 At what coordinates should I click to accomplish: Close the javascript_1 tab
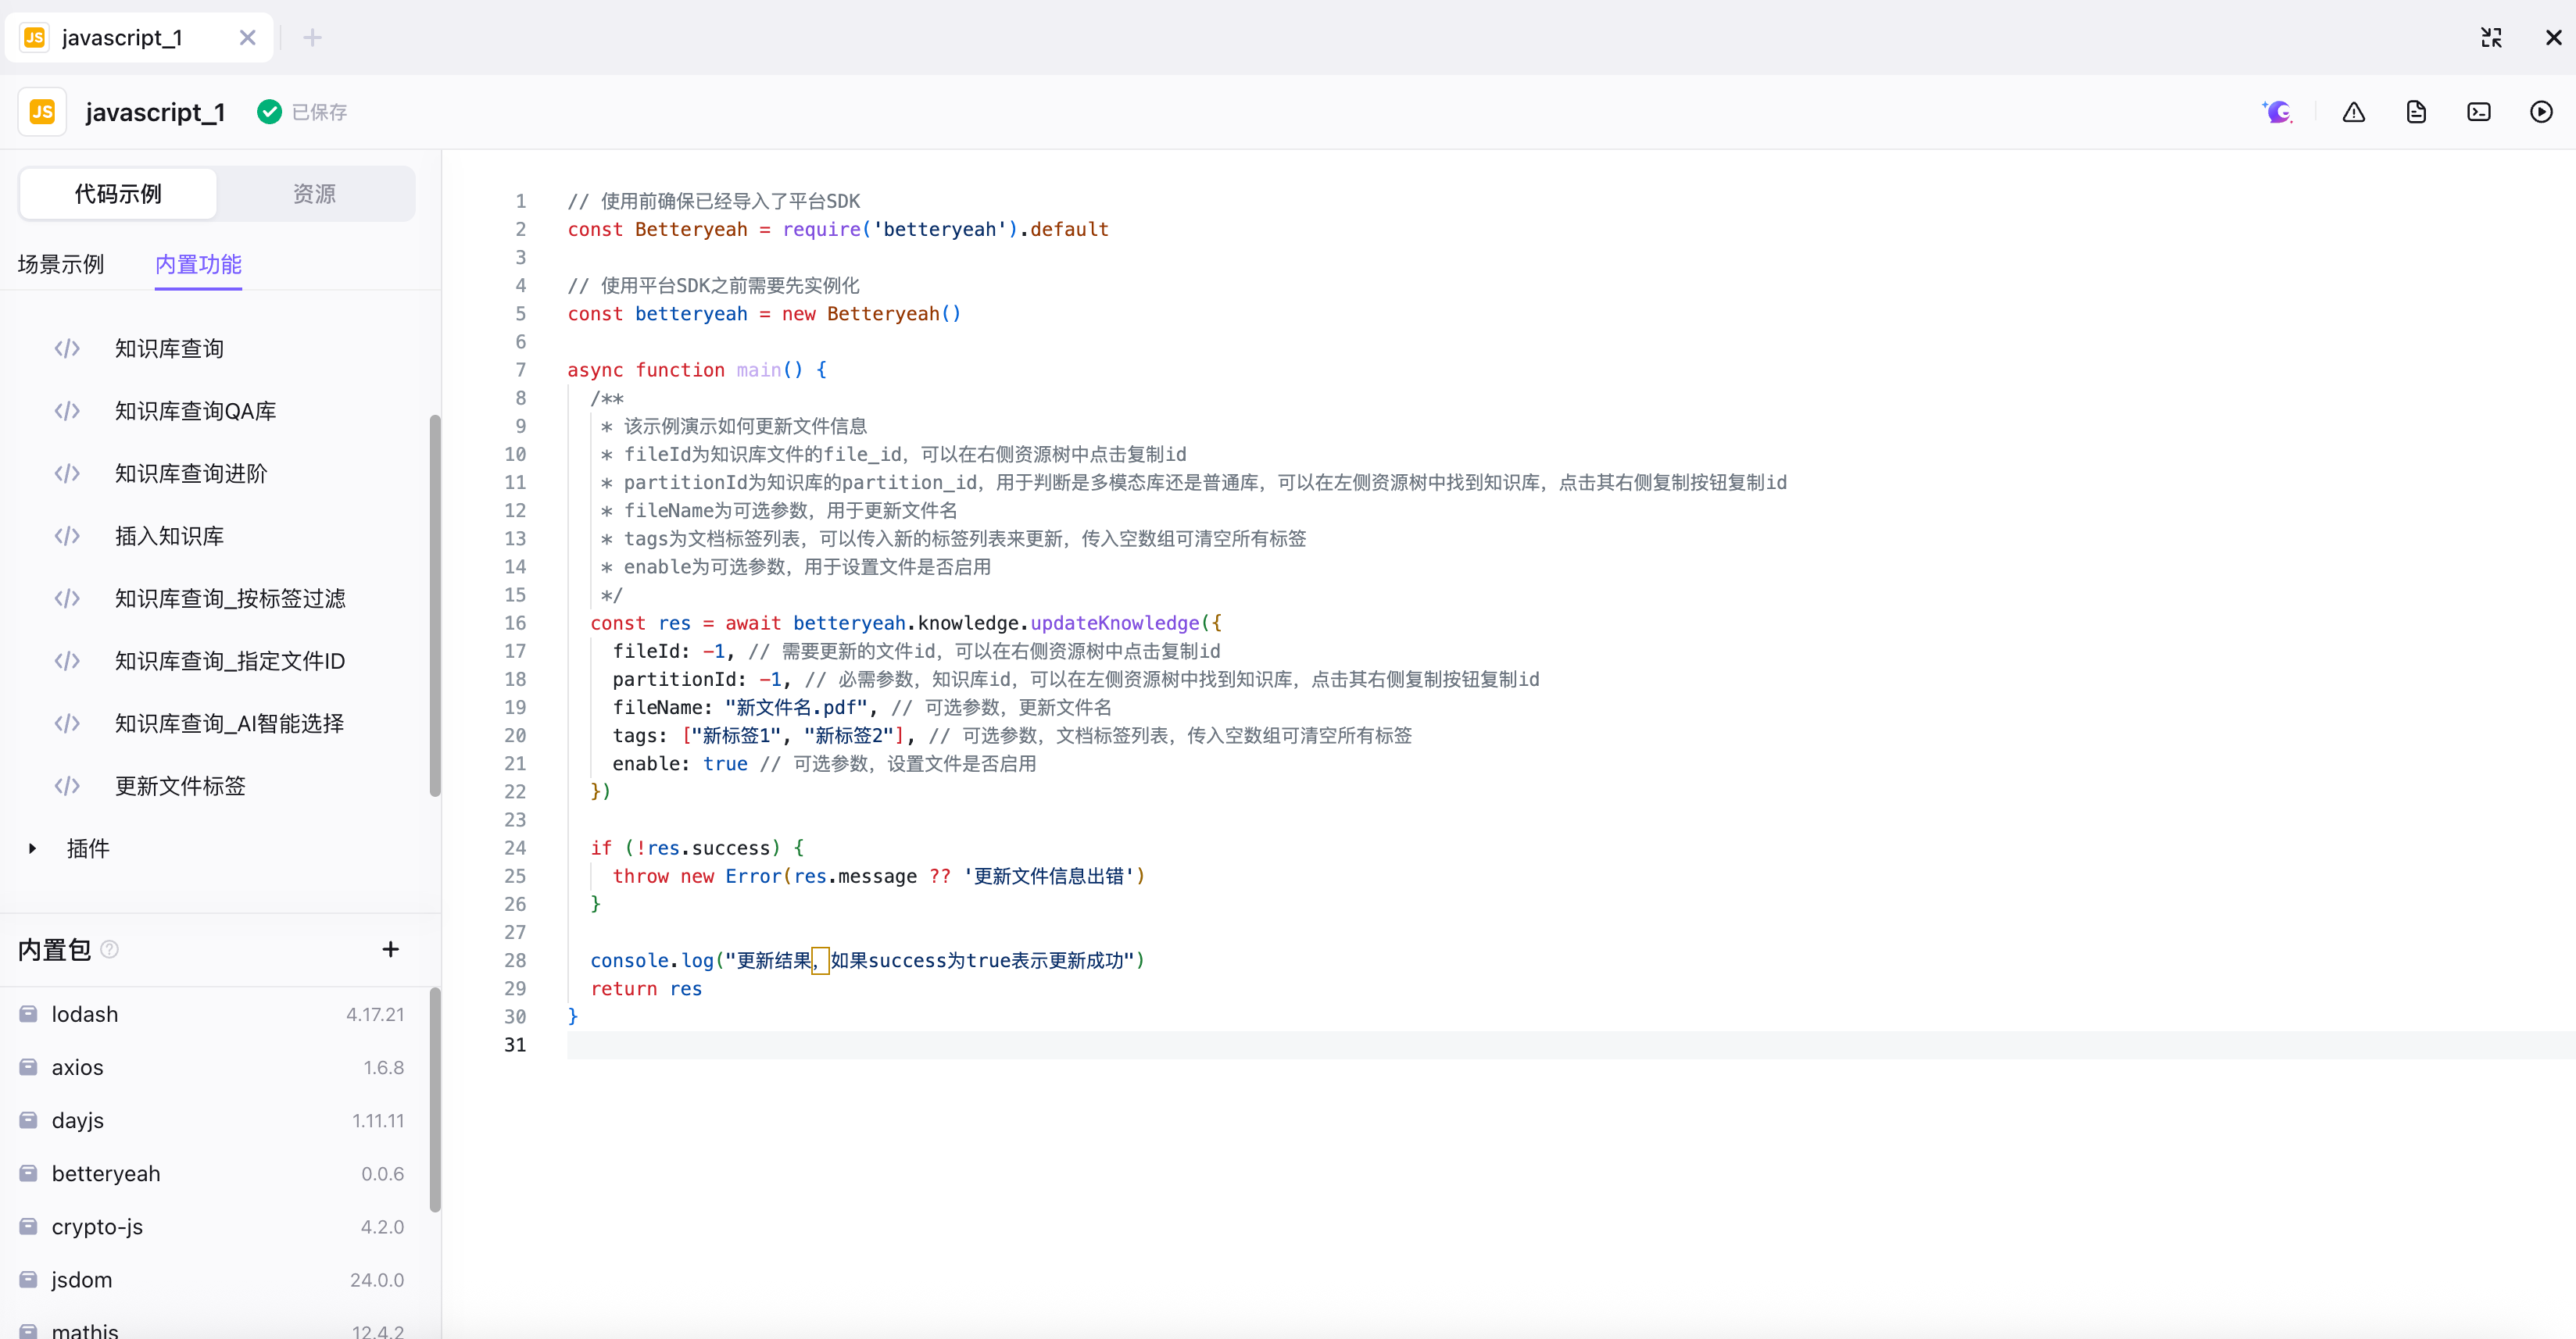(247, 38)
